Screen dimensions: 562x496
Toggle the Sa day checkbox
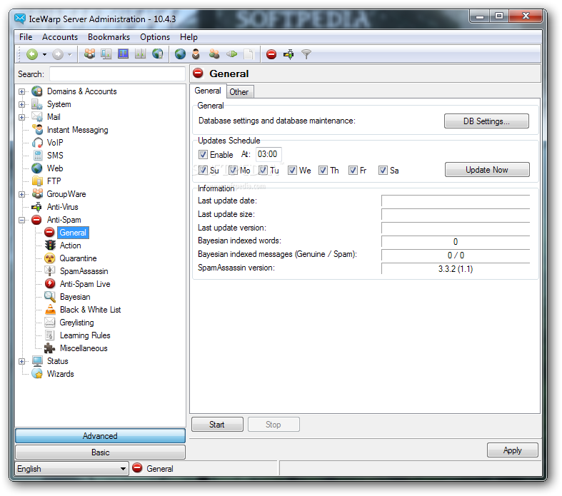coord(383,170)
